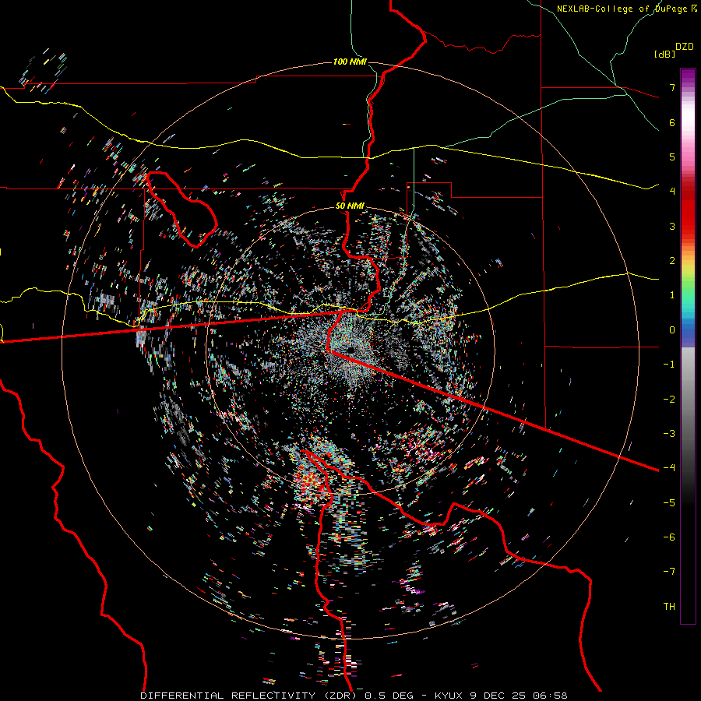Click the -7 value on color scale

pos(669,572)
